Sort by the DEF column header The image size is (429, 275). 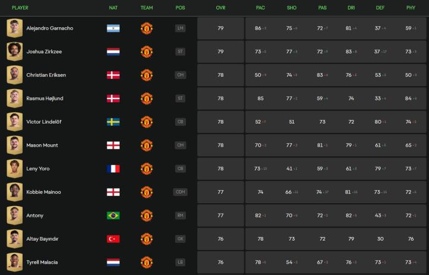tap(380, 8)
